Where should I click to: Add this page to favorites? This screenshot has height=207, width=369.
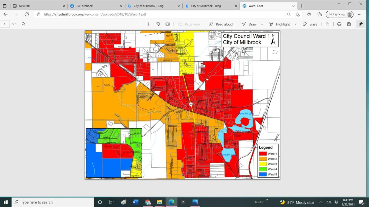point(297,14)
